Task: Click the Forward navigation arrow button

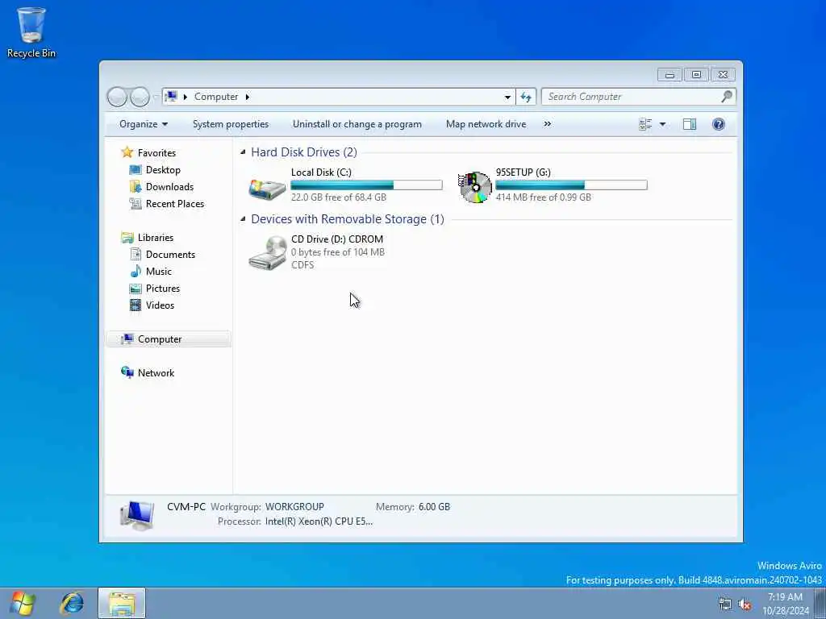Action: click(140, 97)
